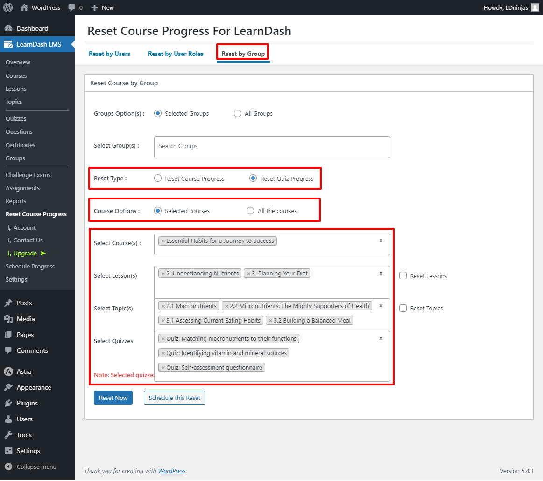Collapse the admin sidebar menu
The width and height of the screenshot is (543, 481).
tap(37, 467)
